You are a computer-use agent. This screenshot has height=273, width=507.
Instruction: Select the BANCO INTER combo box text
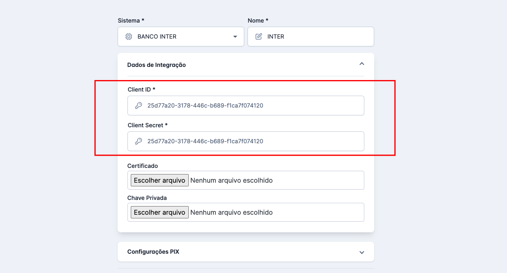click(x=157, y=37)
